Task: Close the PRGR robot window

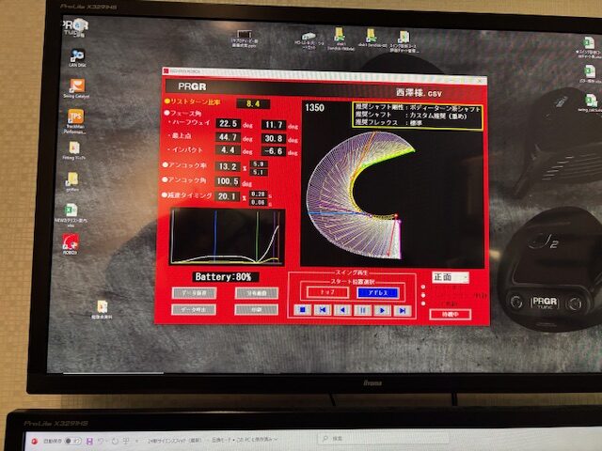Action: 480,80
